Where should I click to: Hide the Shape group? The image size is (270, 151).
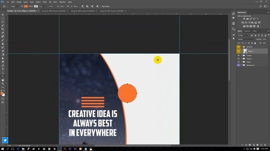(x=238, y=62)
